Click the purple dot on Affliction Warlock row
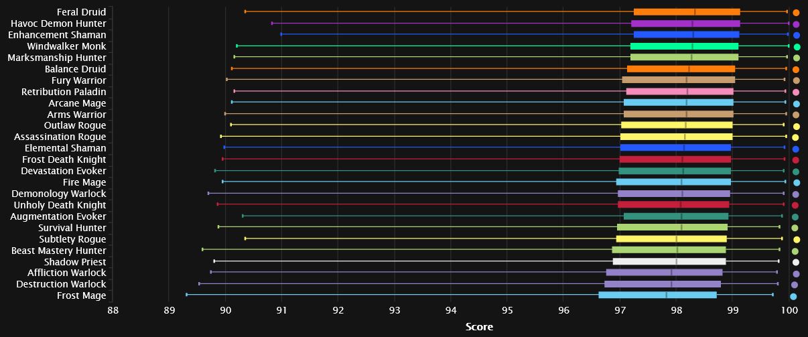808x337 pixels. point(796,274)
